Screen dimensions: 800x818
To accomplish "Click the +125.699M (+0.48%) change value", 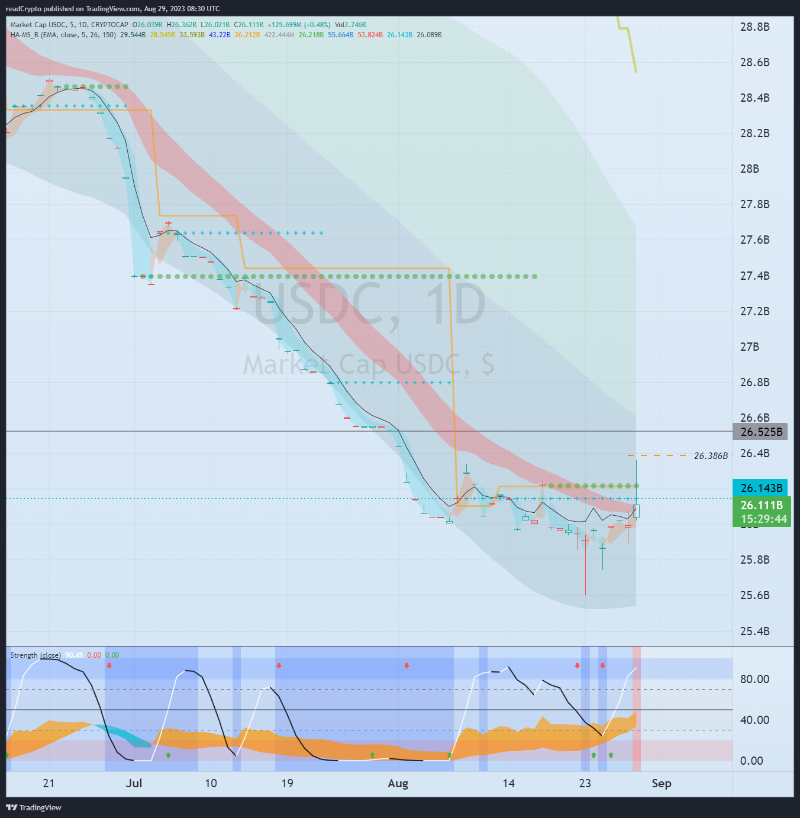I will click(x=299, y=25).
